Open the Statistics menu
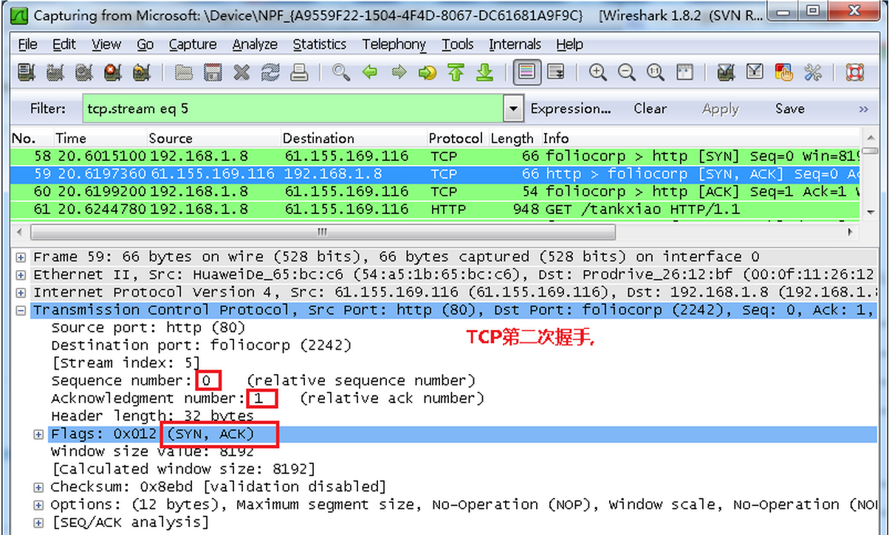 319,44
